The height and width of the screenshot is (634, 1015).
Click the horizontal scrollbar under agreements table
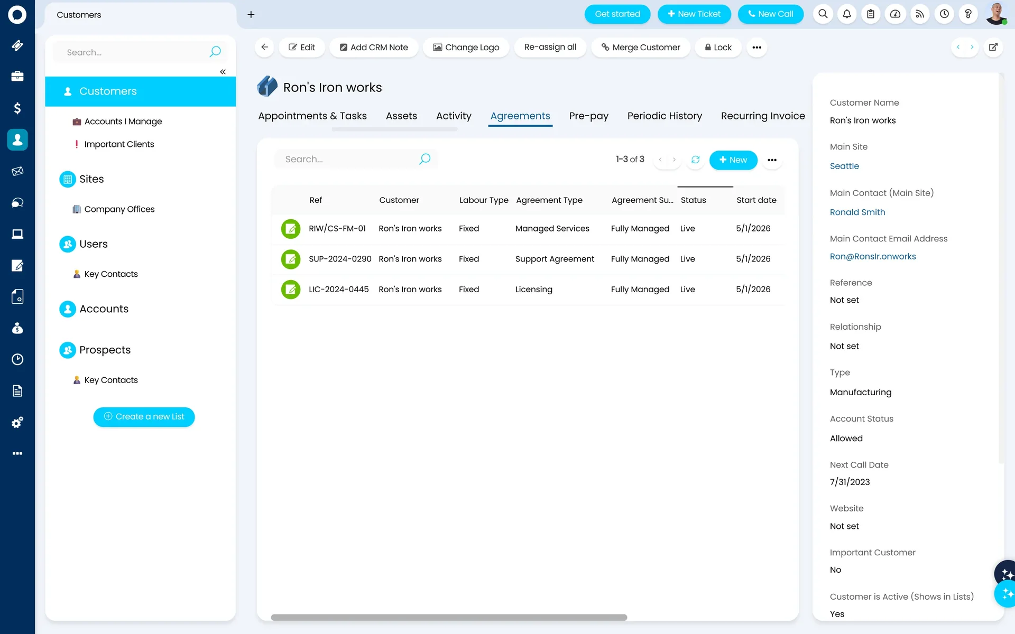(449, 617)
